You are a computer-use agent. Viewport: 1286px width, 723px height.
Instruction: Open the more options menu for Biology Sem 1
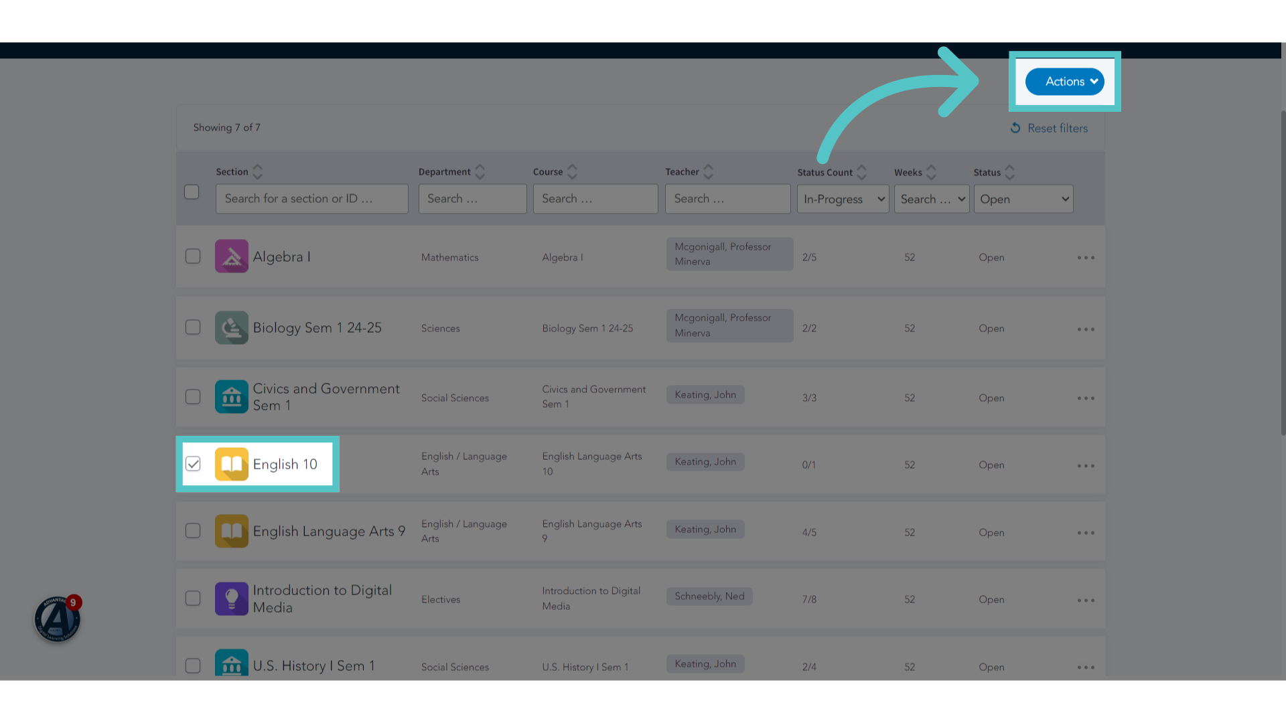[x=1086, y=329]
